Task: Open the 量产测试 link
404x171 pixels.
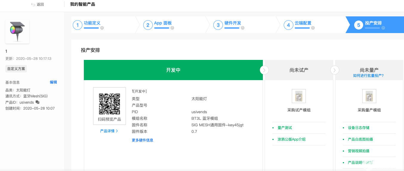Action: coord(285,128)
